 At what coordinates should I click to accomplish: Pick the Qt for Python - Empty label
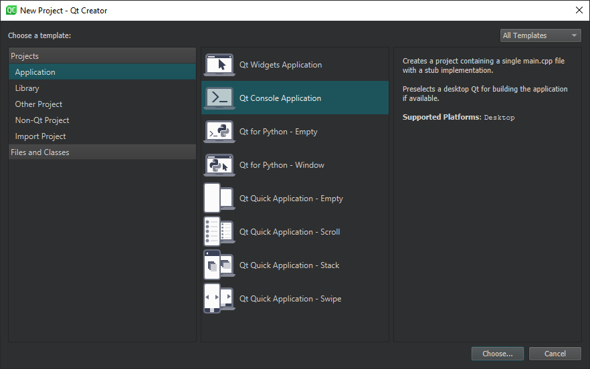coord(278,132)
